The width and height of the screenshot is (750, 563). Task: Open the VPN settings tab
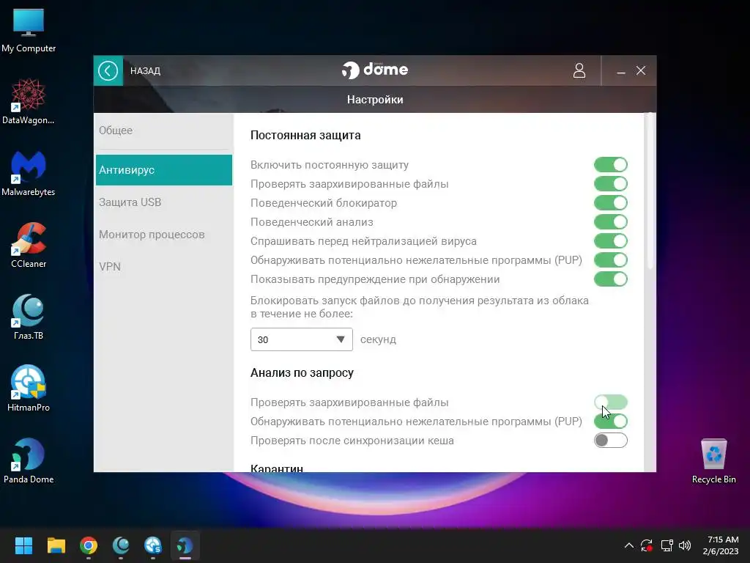tap(163, 267)
